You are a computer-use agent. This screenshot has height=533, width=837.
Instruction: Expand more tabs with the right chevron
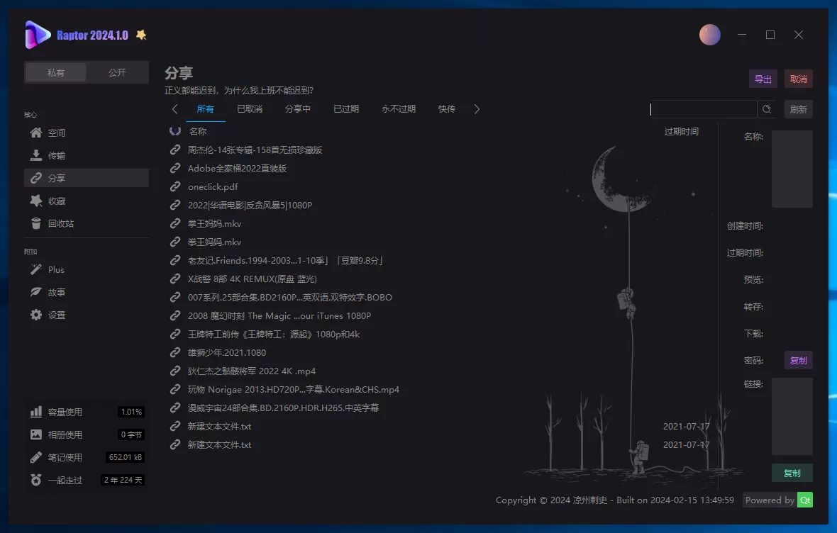click(477, 109)
